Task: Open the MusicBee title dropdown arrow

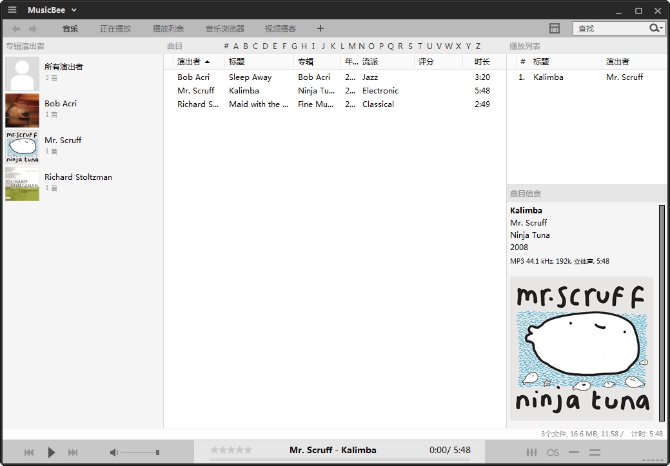Action: pos(74,10)
